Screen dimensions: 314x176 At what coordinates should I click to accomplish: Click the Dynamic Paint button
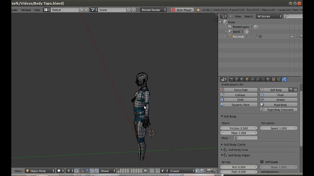[239, 105]
